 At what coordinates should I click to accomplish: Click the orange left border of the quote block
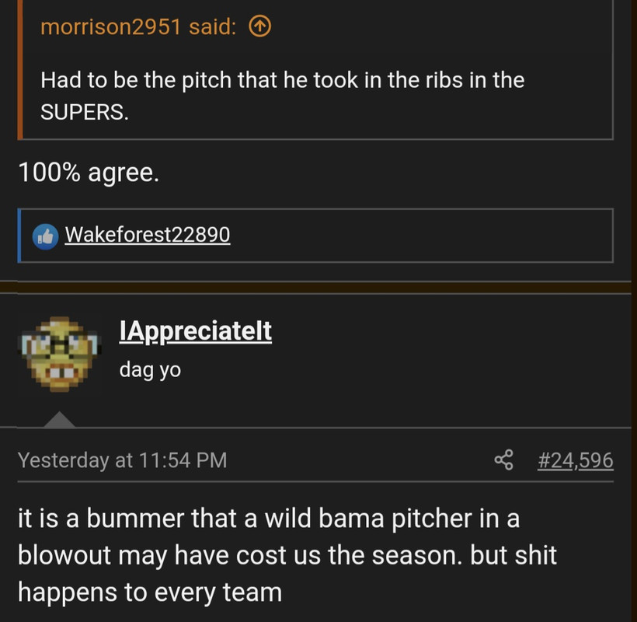click(20, 69)
